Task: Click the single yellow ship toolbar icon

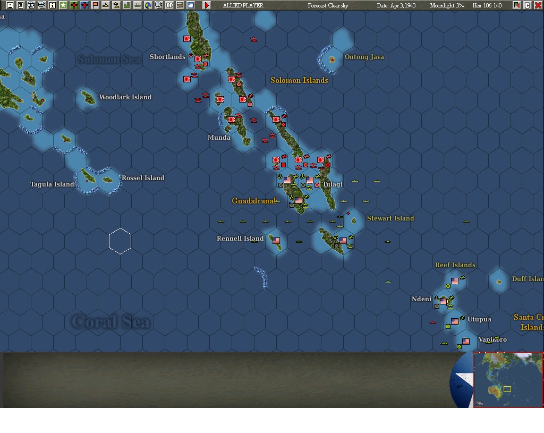Action: coord(106,5)
